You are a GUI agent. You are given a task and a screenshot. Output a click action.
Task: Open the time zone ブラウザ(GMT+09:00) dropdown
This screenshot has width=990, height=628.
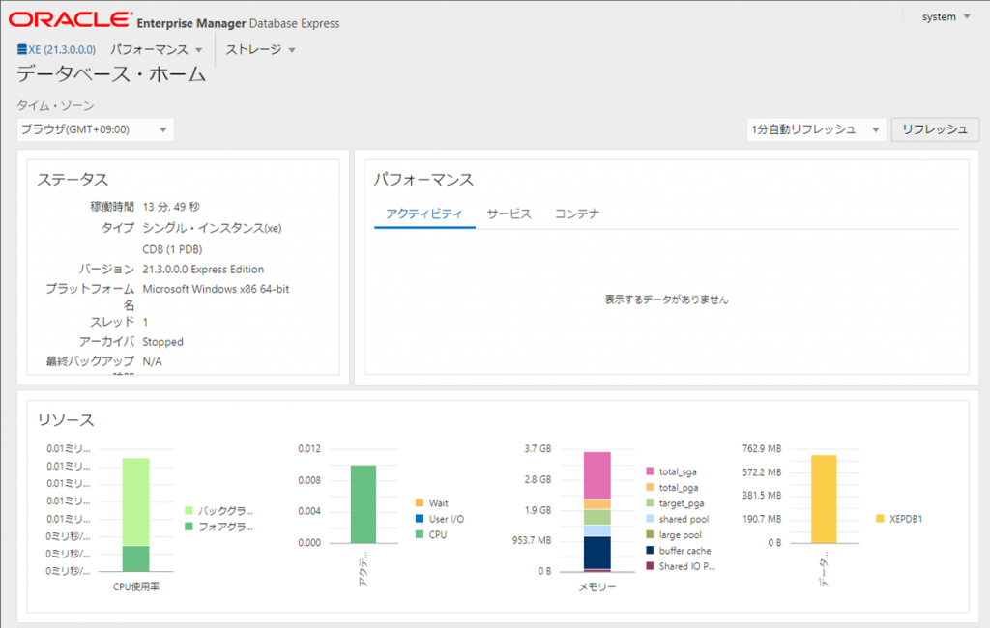(x=95, y=129)
